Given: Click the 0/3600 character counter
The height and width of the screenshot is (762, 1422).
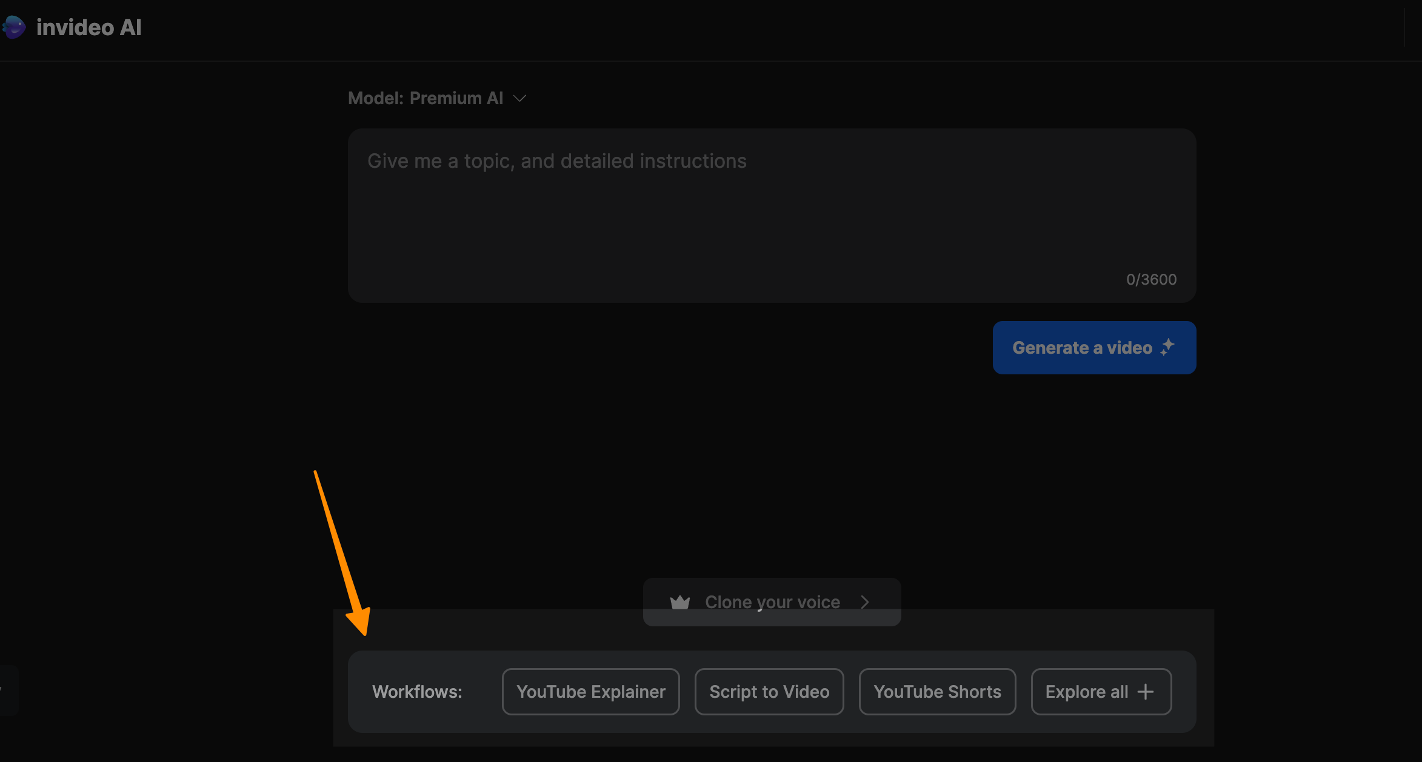Looking at the screenshot, I should pos(1151,279).
